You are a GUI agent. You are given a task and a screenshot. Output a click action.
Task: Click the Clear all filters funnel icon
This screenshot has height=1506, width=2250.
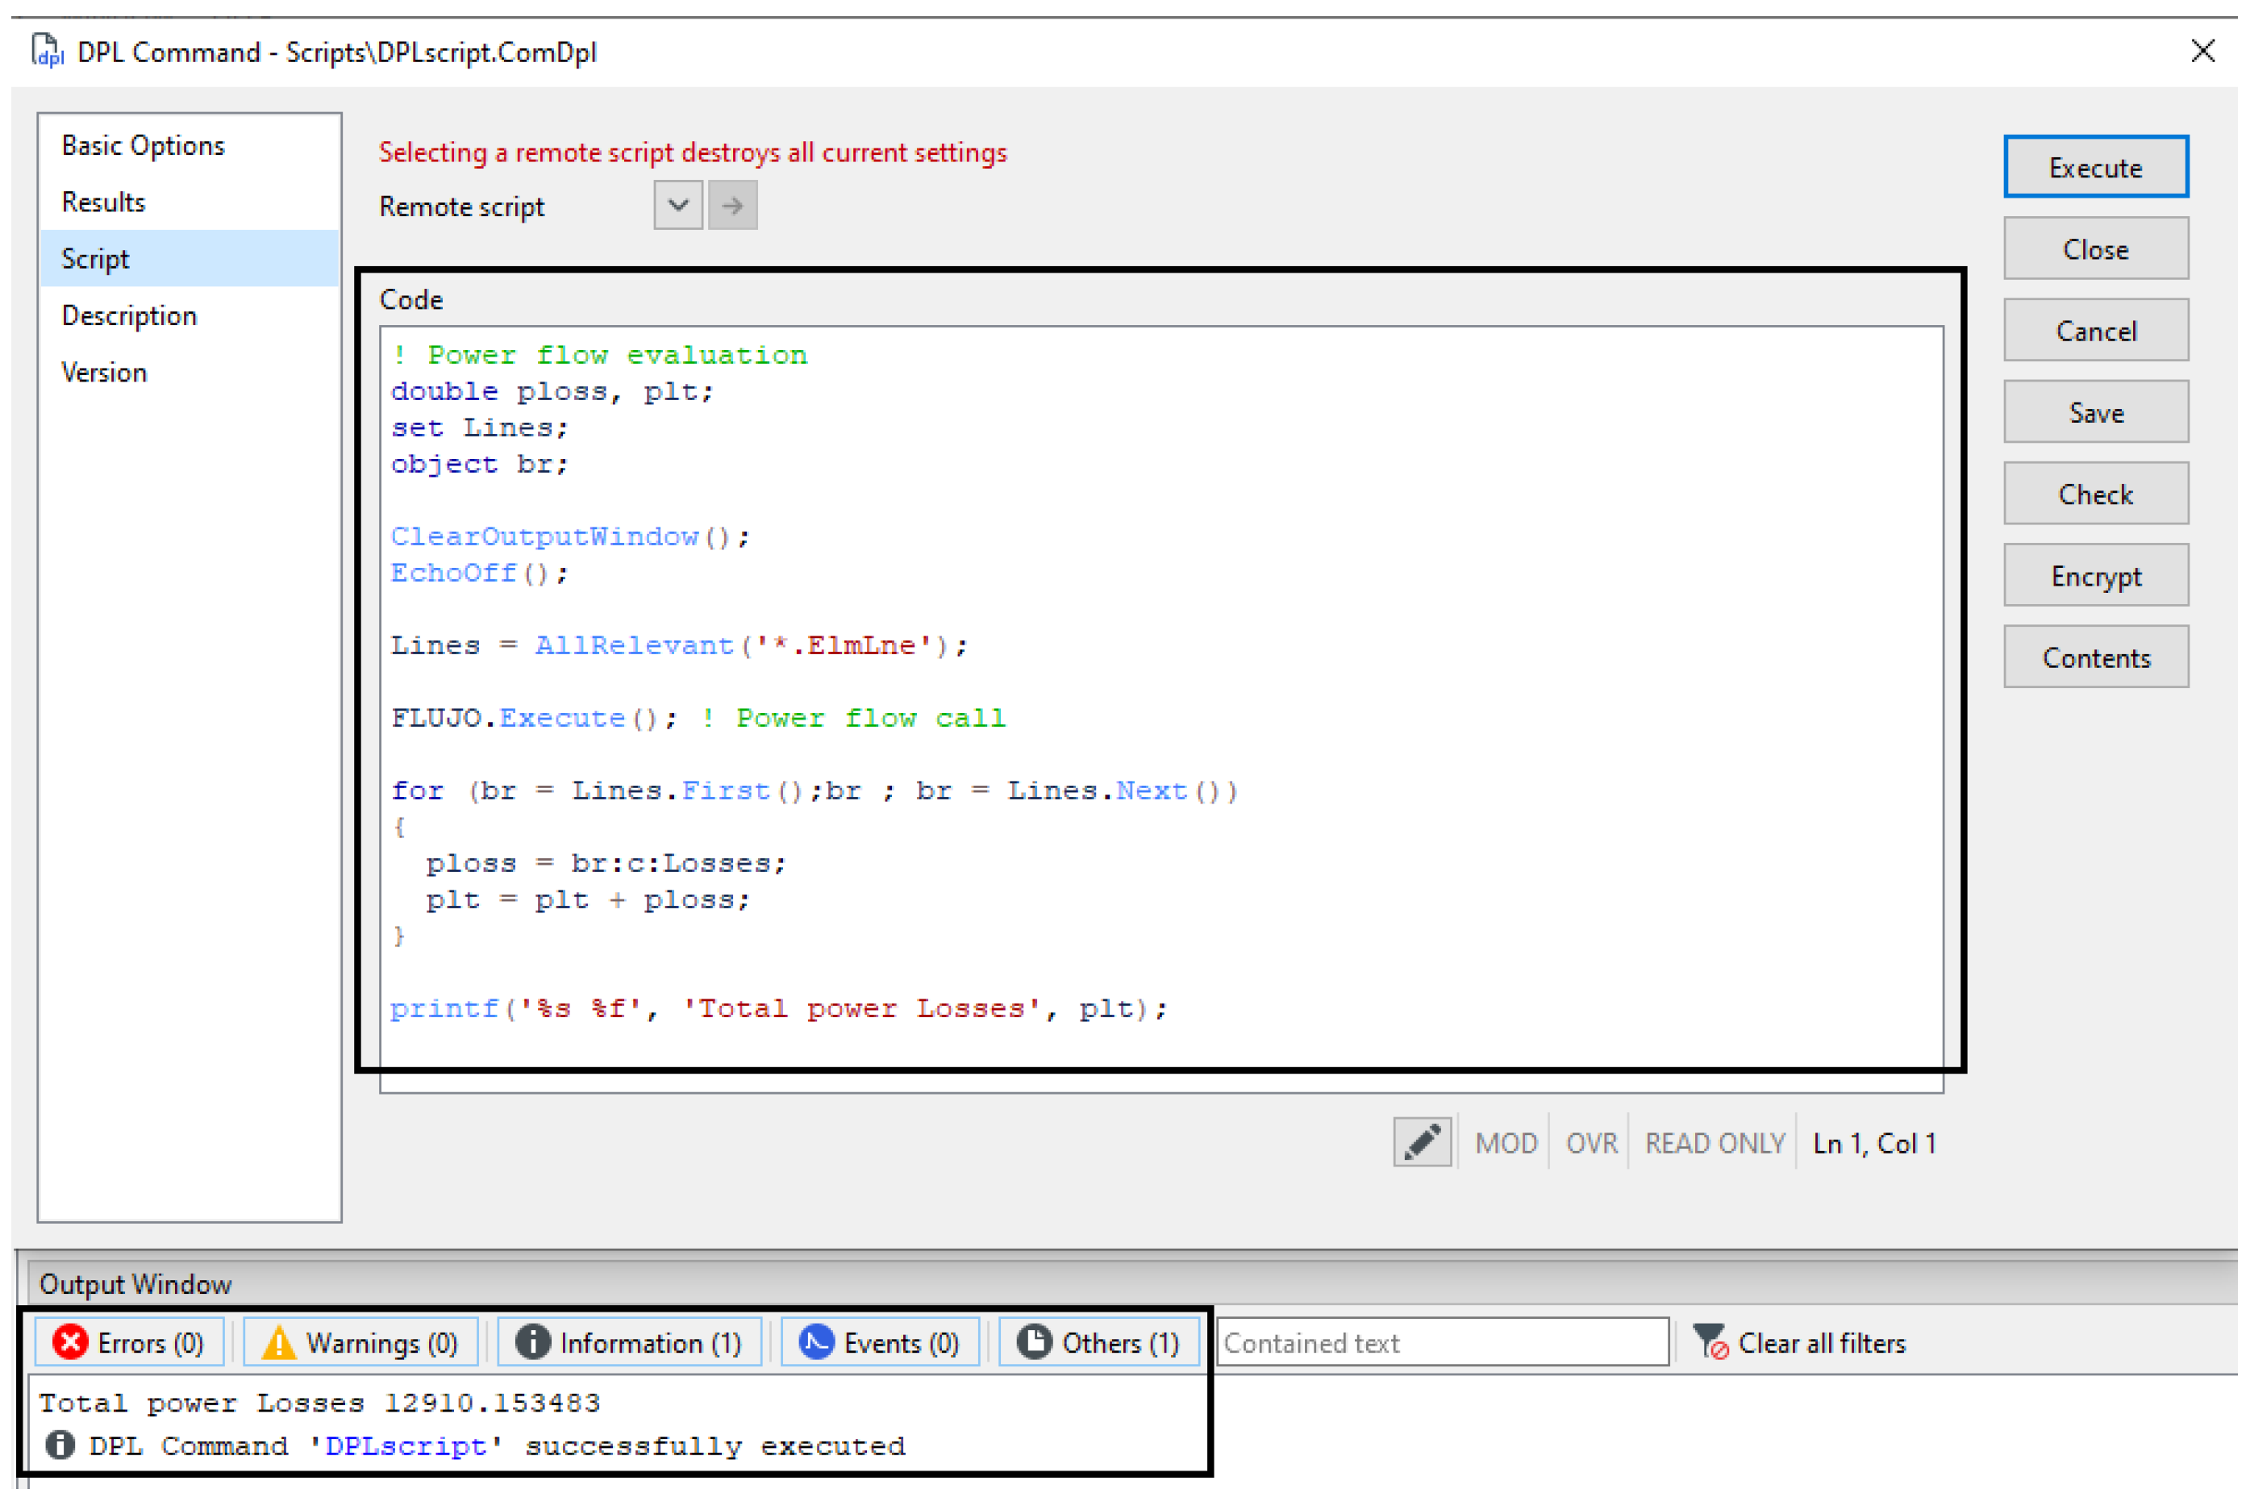1710,1341
